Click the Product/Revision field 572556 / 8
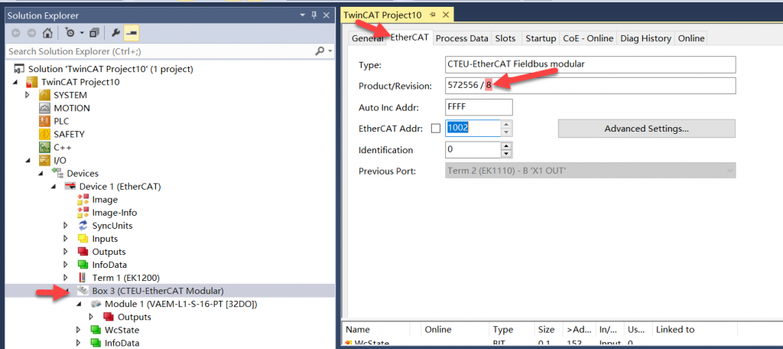The height and width of the screenshot is (349, 783). tap(590, 86)
